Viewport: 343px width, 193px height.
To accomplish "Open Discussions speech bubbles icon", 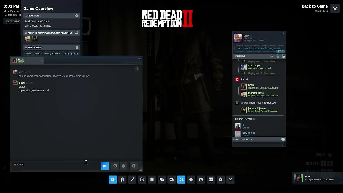I will pyautogui.click(x=162, y=180).
